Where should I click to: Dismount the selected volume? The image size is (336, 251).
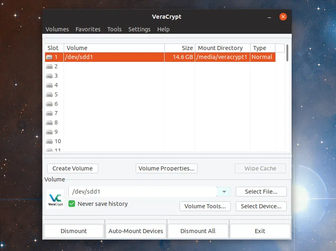[74, 231]
